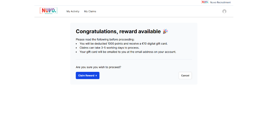Click the horizontal divider line in the card

point(134,59)
